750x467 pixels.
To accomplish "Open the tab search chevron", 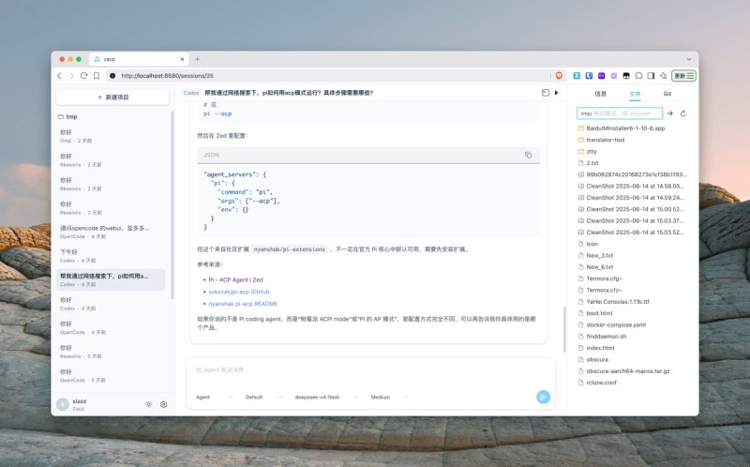I will click(689, 59).
